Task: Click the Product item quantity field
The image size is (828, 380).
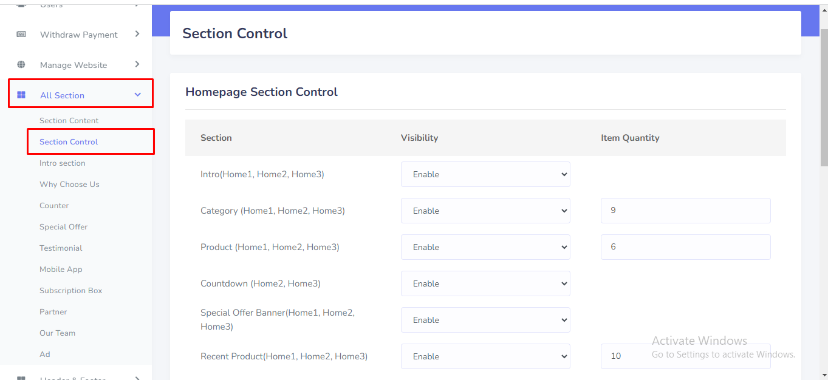Action: pyautogui.click(x=685, y=247)
